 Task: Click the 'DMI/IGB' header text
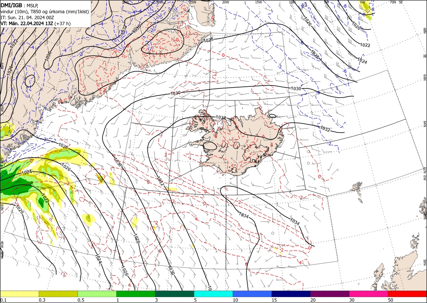click(11, 5)
